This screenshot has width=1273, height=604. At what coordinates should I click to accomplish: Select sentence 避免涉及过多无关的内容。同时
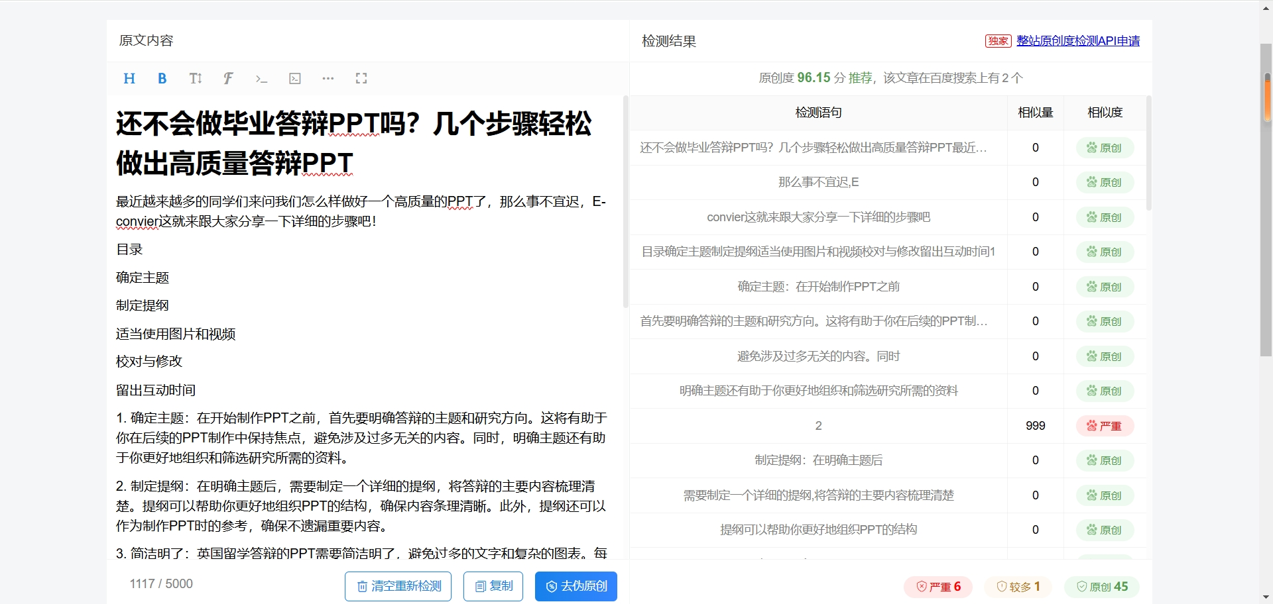point(819,356)
